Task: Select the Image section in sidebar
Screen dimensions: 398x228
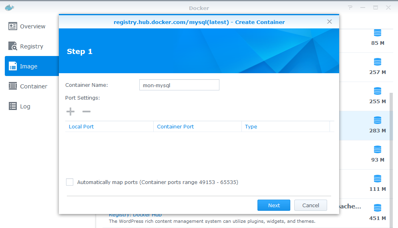Action: pyautogui.click(x=32, y=66)
